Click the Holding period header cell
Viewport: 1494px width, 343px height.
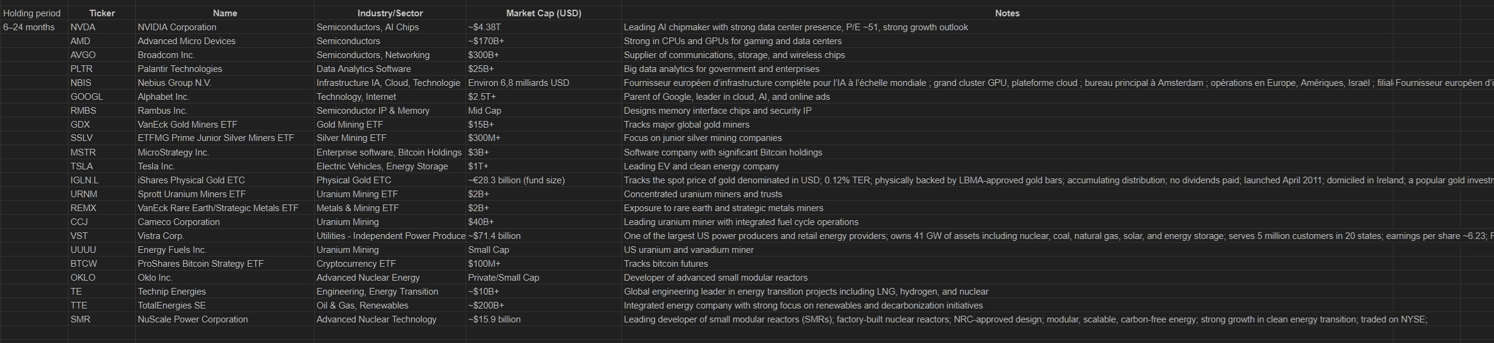coord(32,13)
